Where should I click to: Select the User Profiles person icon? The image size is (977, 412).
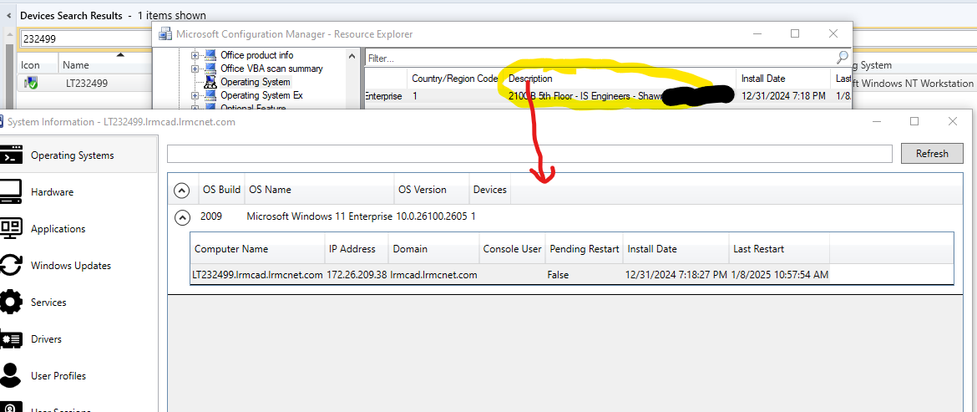tap(11, 376)
